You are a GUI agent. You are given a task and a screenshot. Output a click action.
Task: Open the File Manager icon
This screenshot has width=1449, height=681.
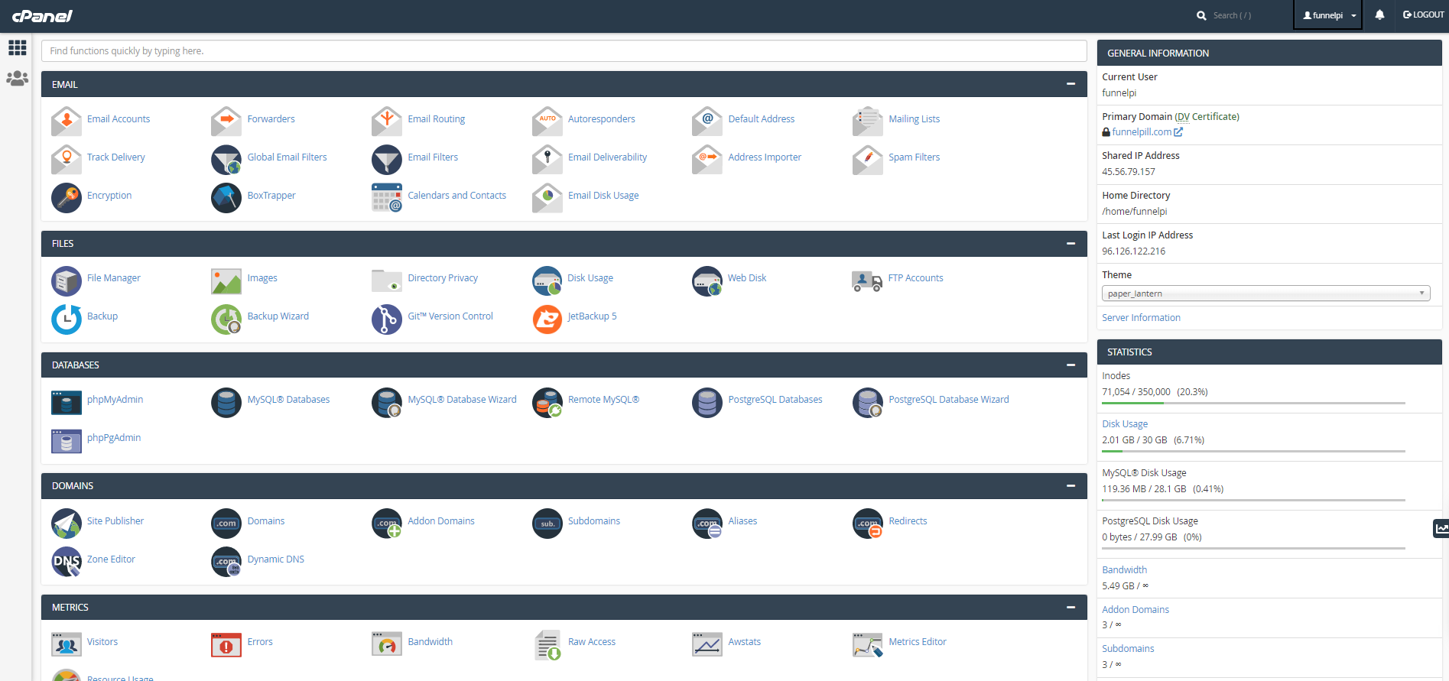click(x=67, y=281)
